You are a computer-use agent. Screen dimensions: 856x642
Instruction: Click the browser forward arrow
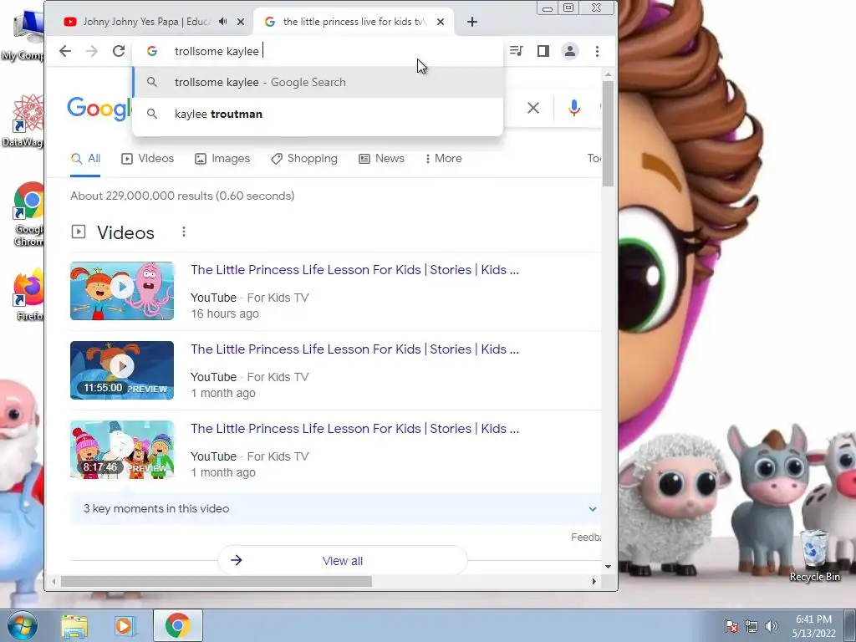(92, 51)
